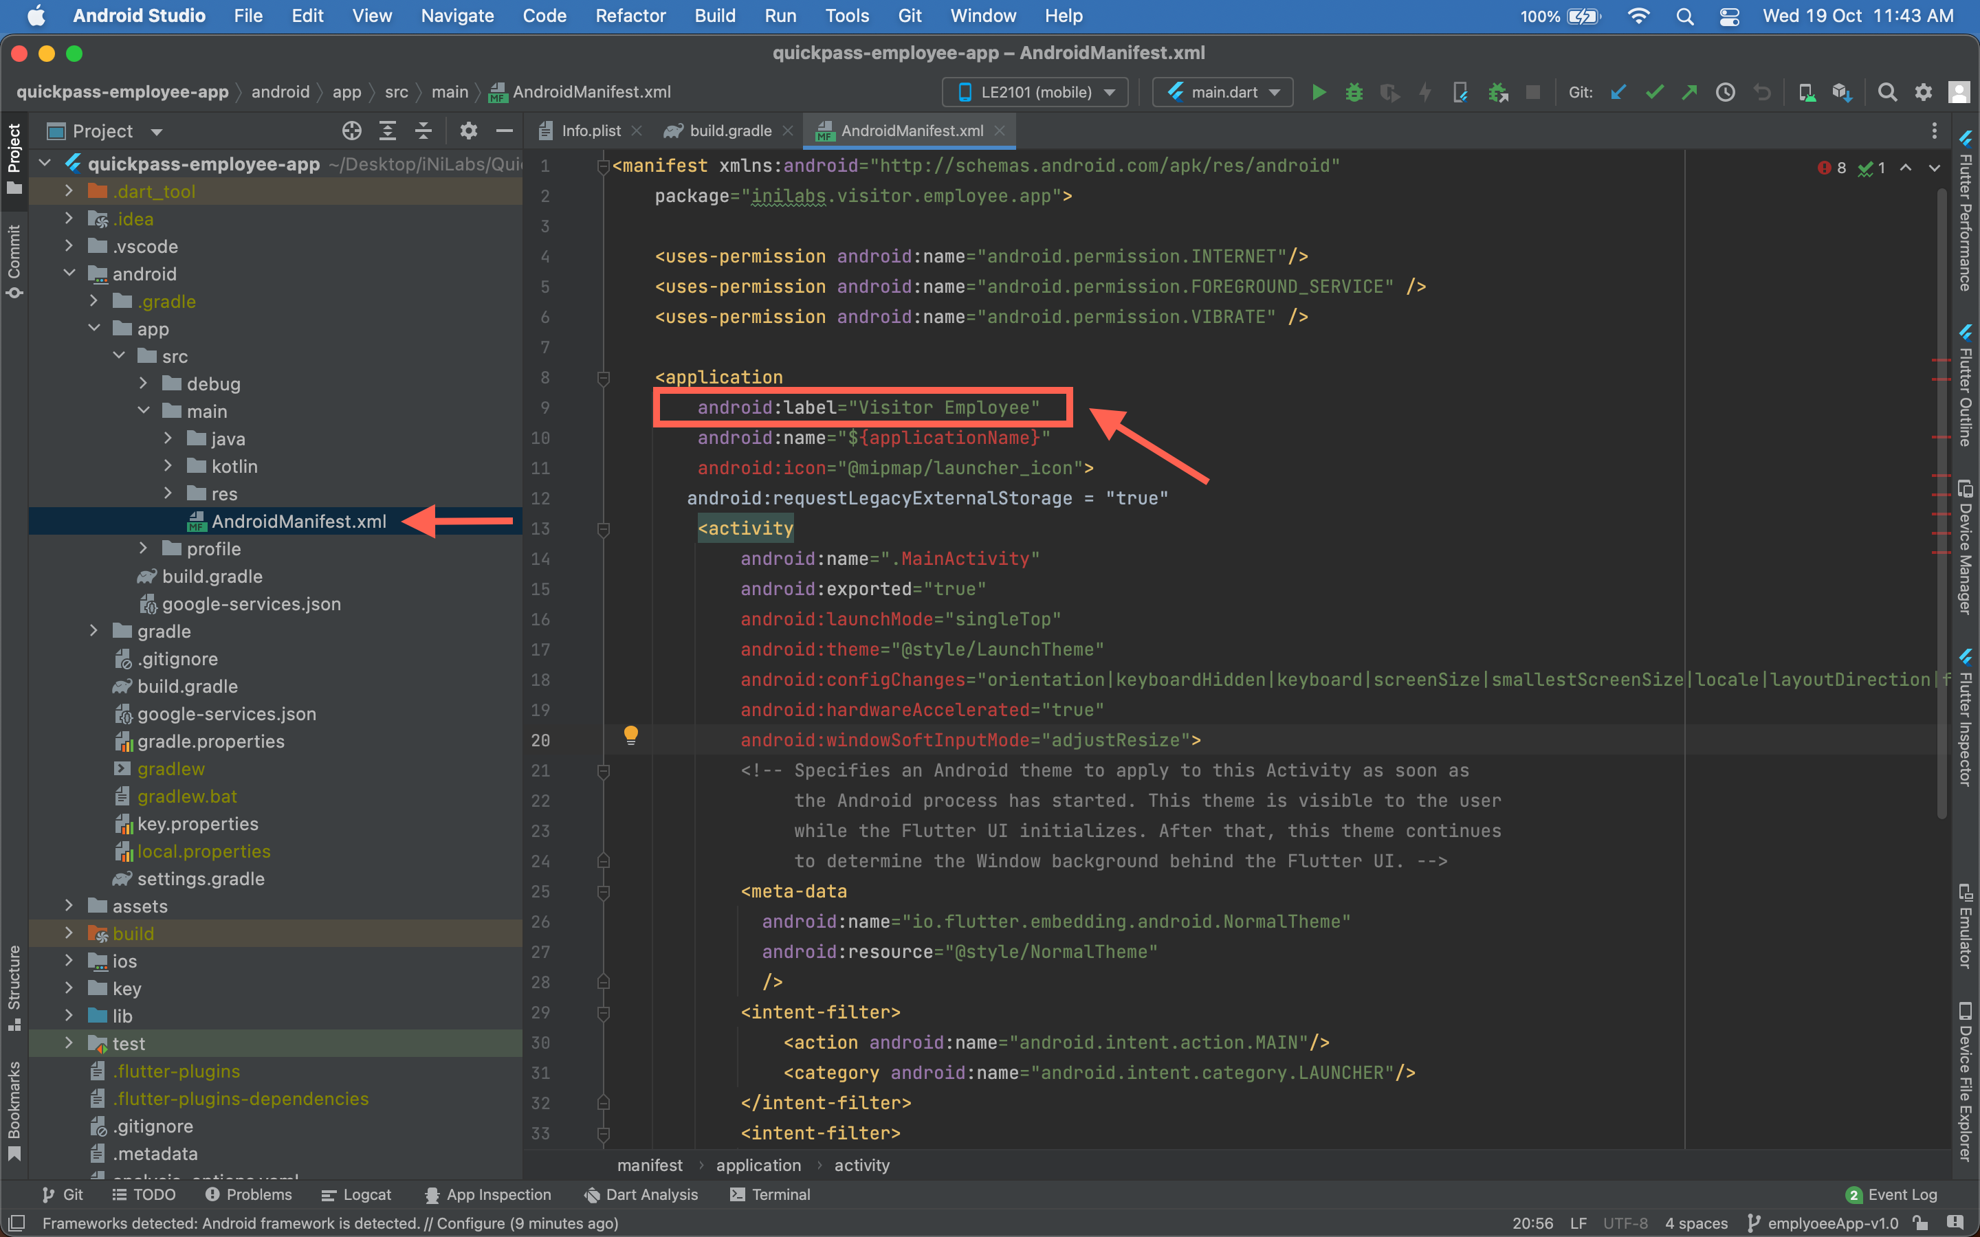This screenshot has height=1237, width=1980.
Task: Open the Project view mode dropdown
Action: pyautogui.click(x=106, y=131)
